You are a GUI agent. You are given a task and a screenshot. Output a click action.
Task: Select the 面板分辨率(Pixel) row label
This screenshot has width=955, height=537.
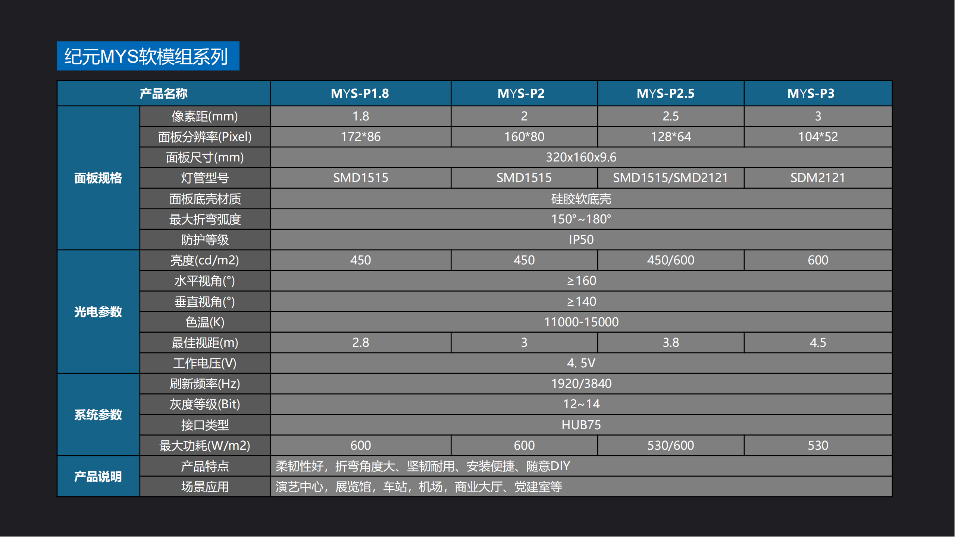(205, 137)
